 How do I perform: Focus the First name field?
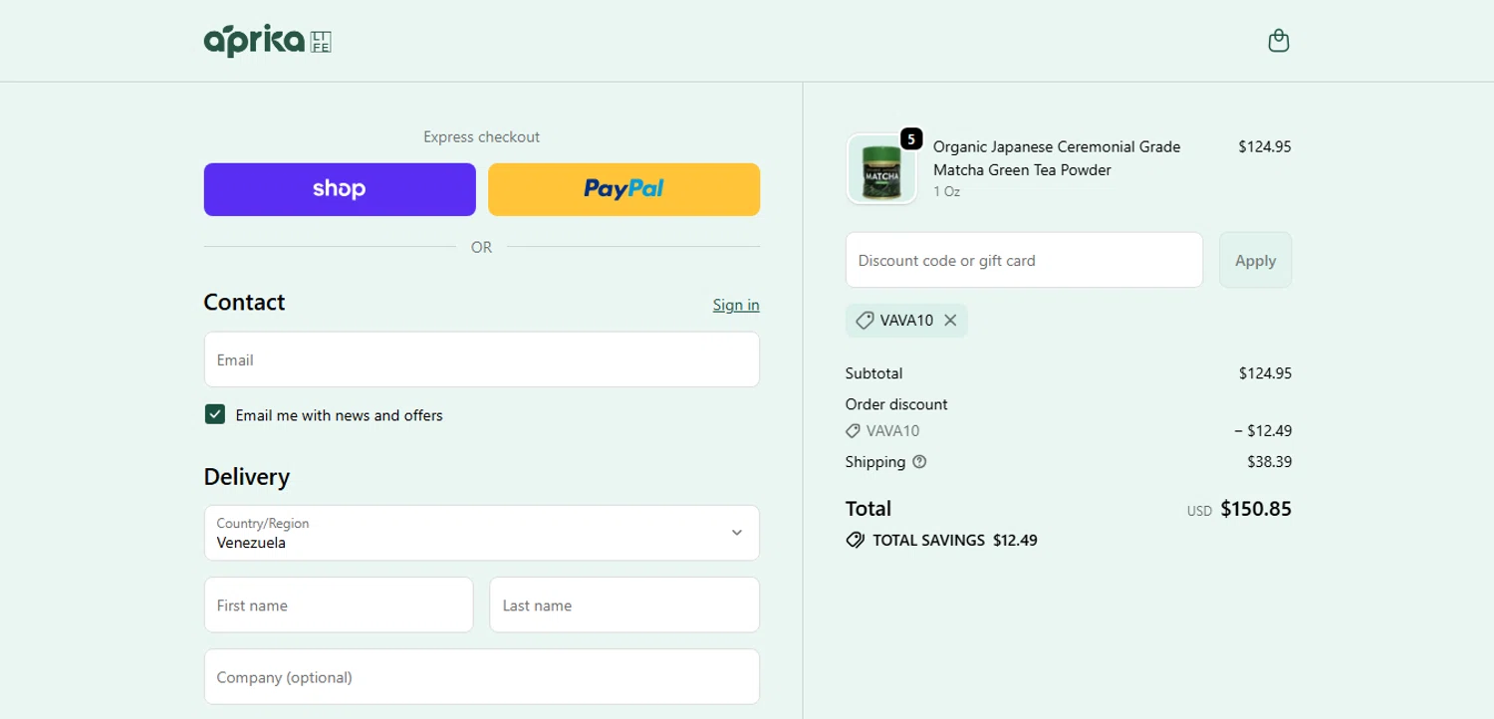(x=339, y=604)
